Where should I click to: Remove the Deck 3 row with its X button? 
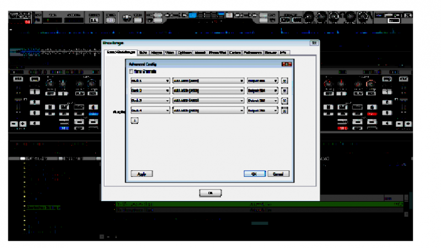(284, 101)
